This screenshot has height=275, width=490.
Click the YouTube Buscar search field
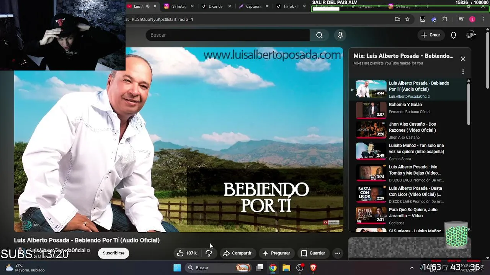point(227,35)
